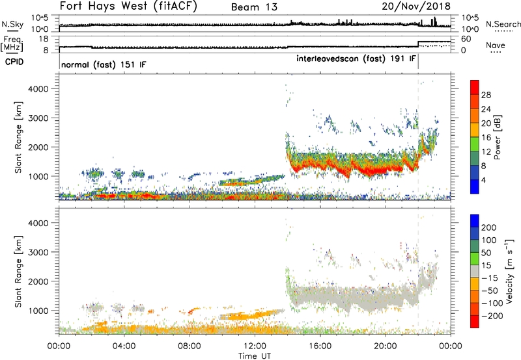Click the blue bottom segment of the Power colorbar

click(x=475, y=186)
